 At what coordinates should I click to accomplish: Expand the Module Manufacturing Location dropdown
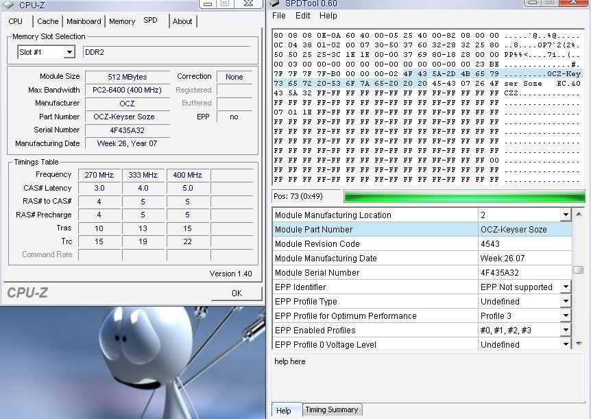(x=566, y=215)
